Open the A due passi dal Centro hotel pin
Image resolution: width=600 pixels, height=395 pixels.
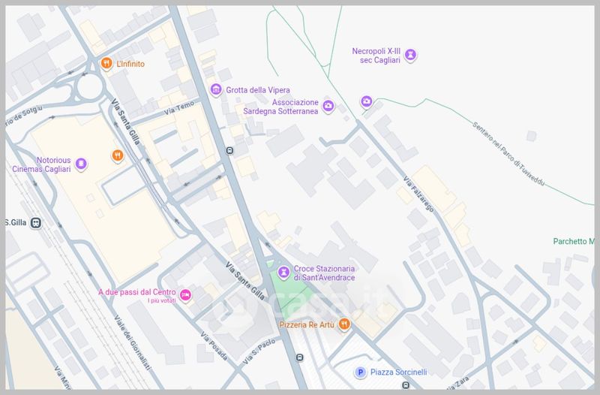click(185, 295)
